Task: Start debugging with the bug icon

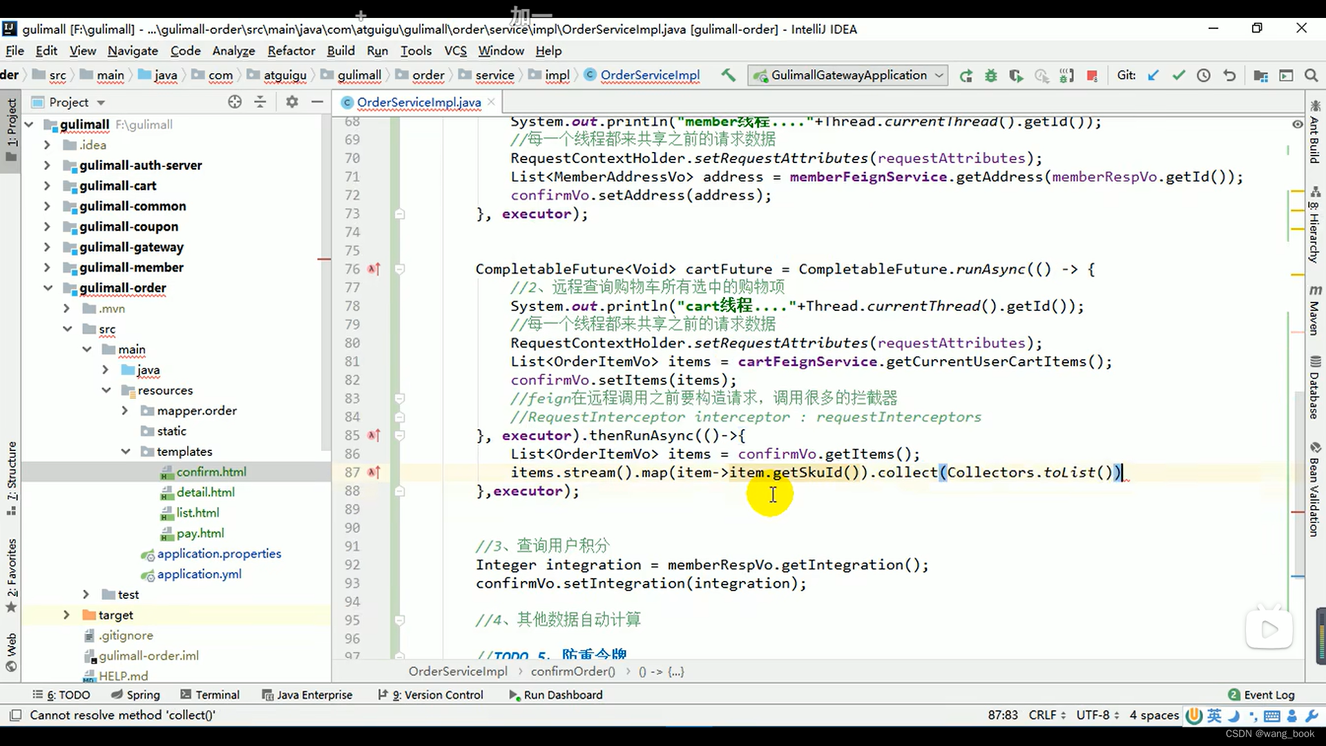Action: click(x=990, y=76)
